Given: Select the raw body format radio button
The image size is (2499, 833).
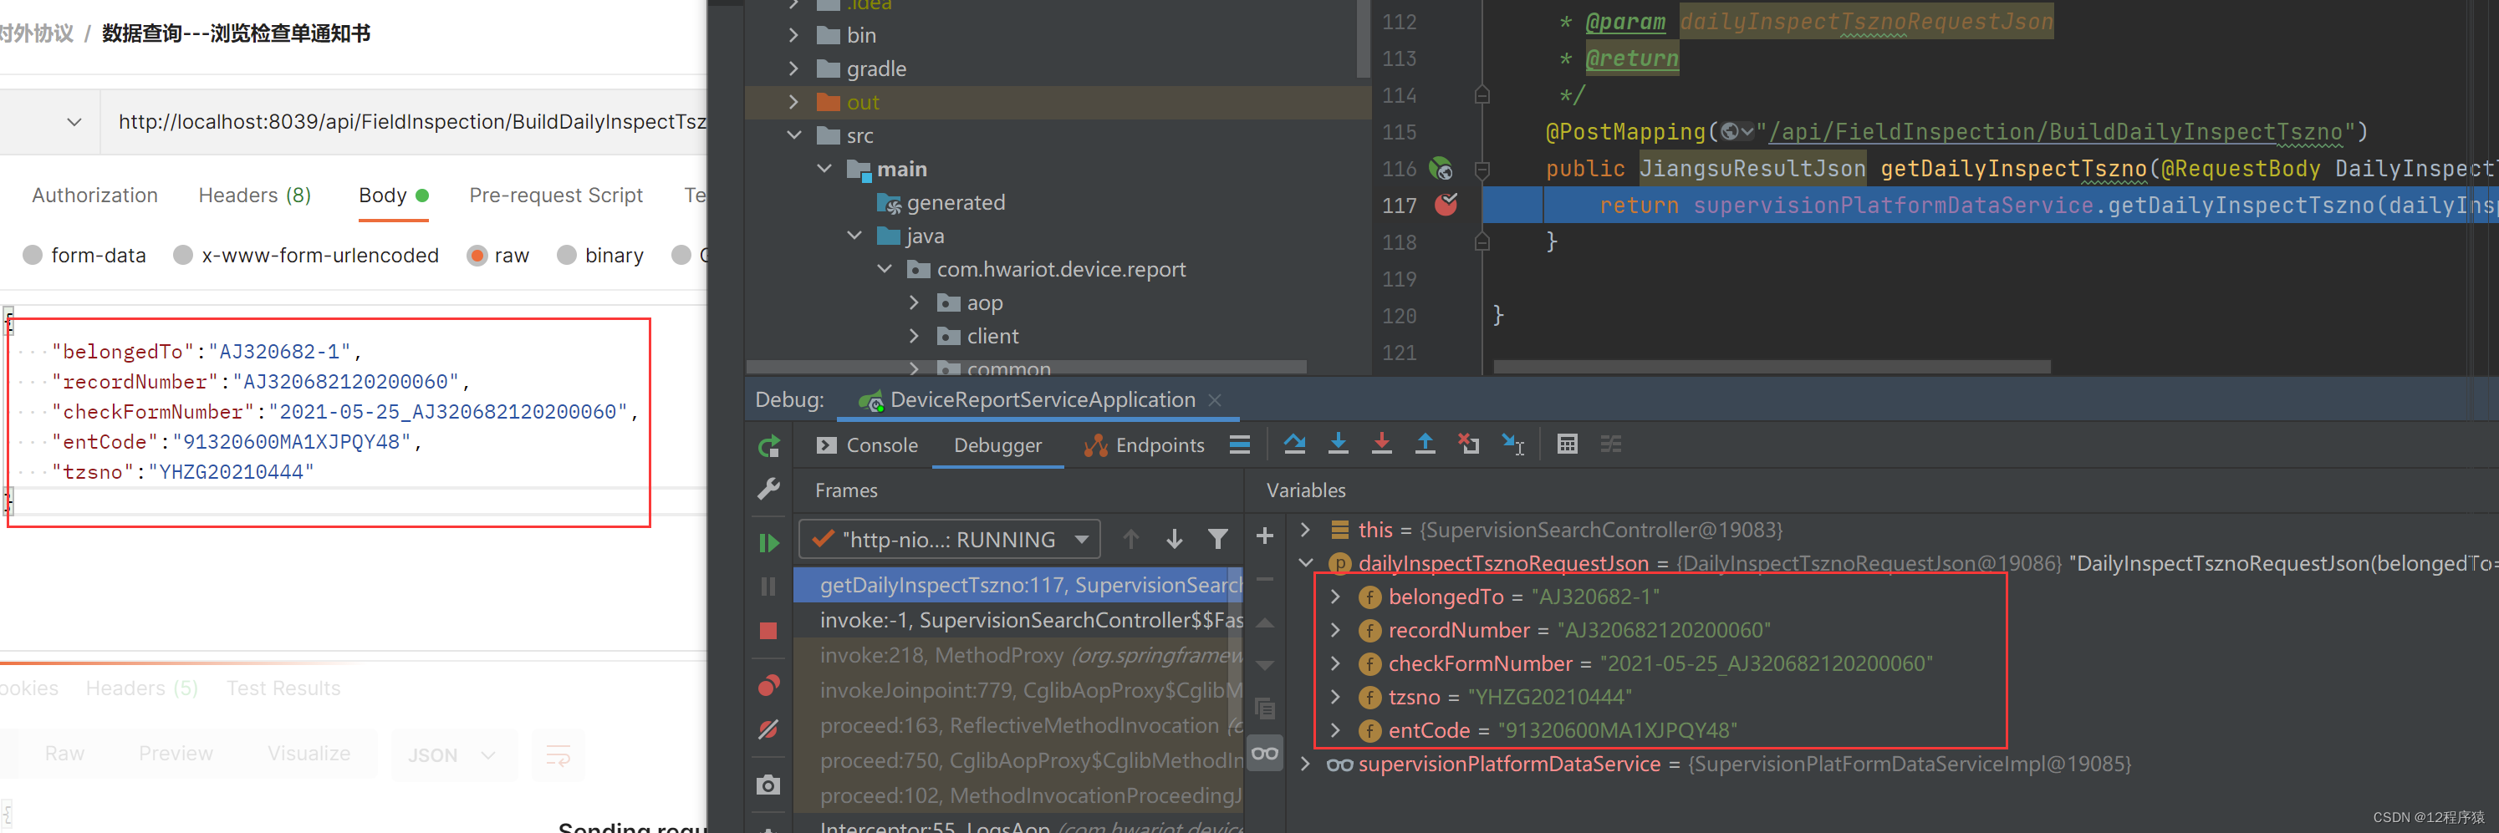Looking at the screenshot, I should tap(478, 255).
